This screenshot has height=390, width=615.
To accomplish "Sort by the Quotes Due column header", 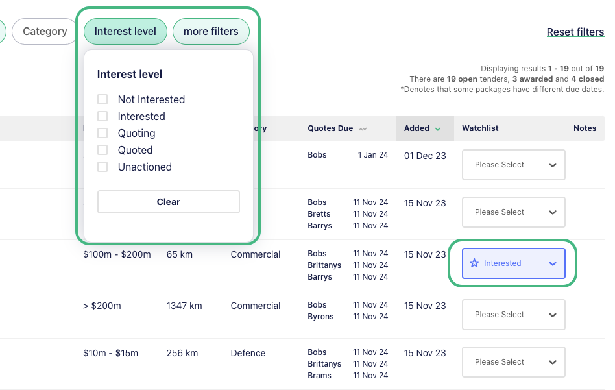I will click(x=330, y=128).
